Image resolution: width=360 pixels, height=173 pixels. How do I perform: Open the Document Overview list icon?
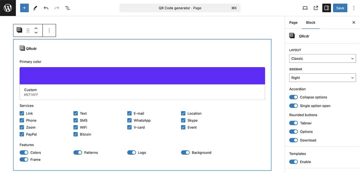point(67,8)
